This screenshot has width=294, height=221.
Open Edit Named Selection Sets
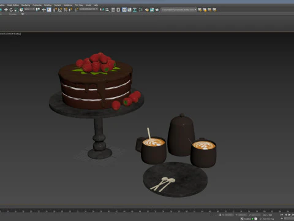pos(76,10)
